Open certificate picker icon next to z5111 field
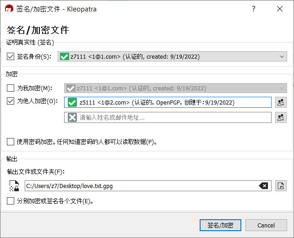The image size is (294, 238). 281,102
